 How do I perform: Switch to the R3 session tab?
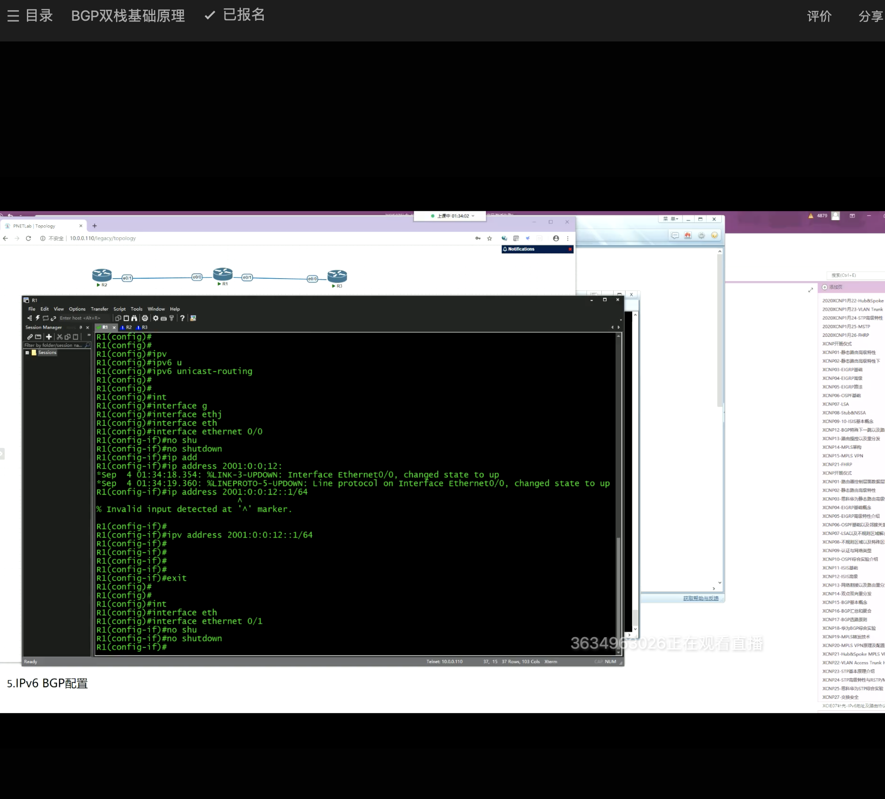(142, 327)
